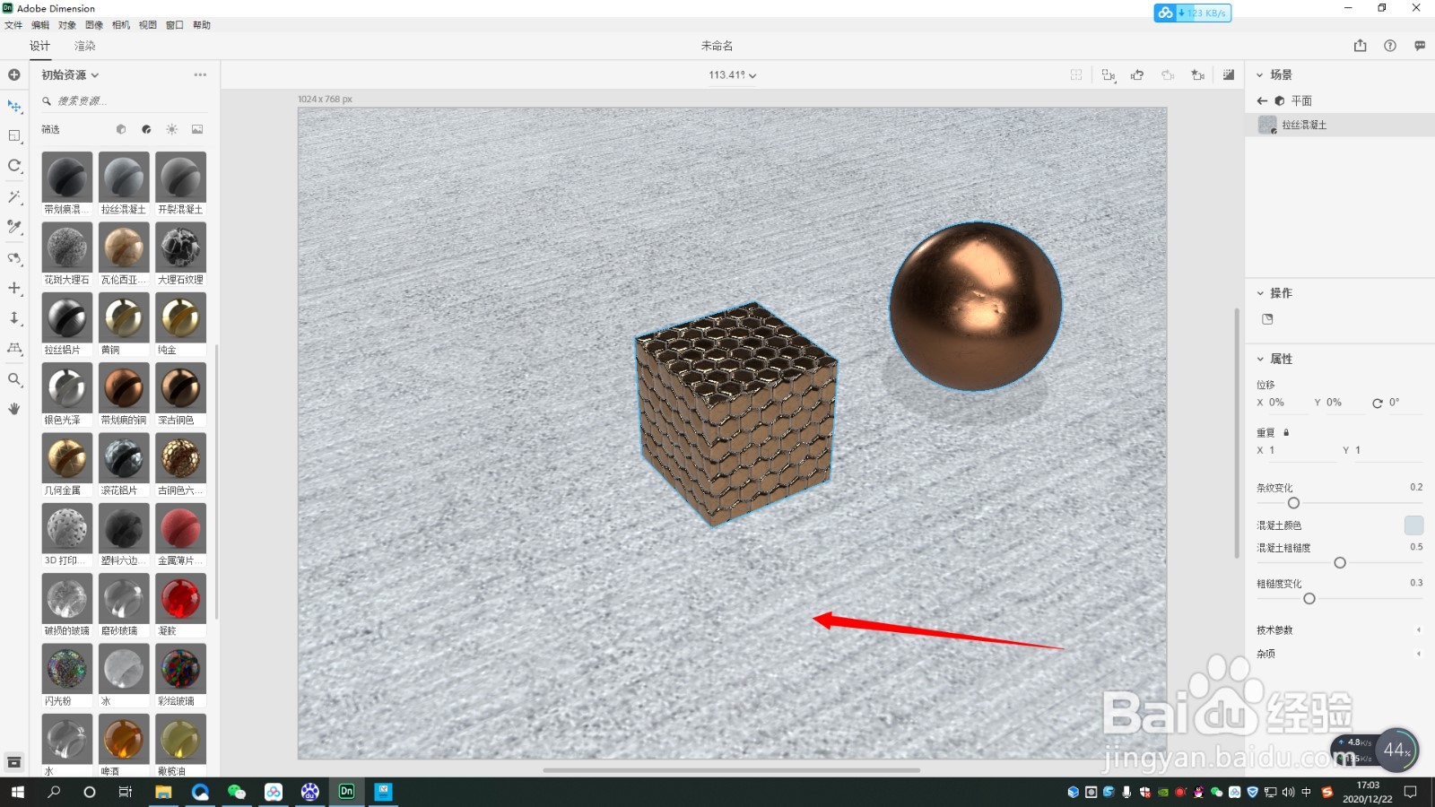Apply the 黄铜 material thumbnail
This screenshot has width=1435, height=807.
(124, 317)
